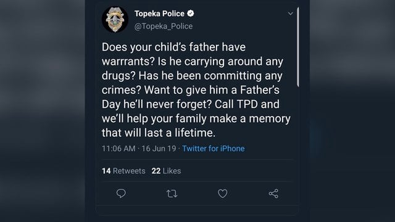This screenshot has height=222, width=395.
Task: Expand the tweet options chevron
Action: [290, 14]
